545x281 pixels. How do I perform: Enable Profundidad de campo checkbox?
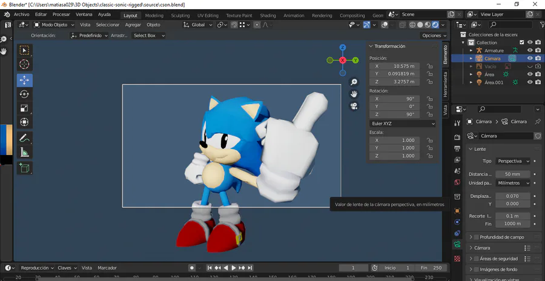(x=477, y=237)
